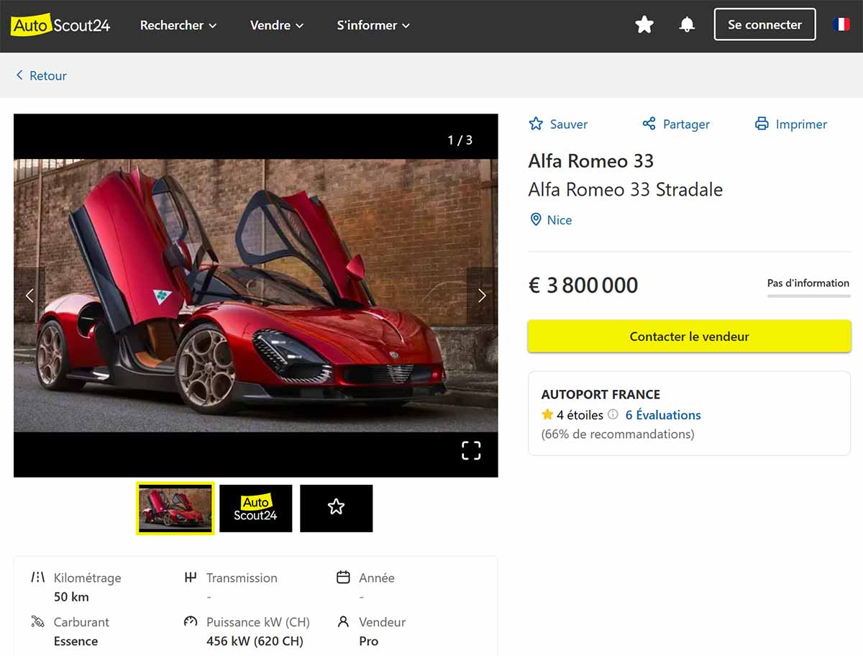The image size is (863, 656).
Task: Change language via the French flag
Action: (841, 24)
